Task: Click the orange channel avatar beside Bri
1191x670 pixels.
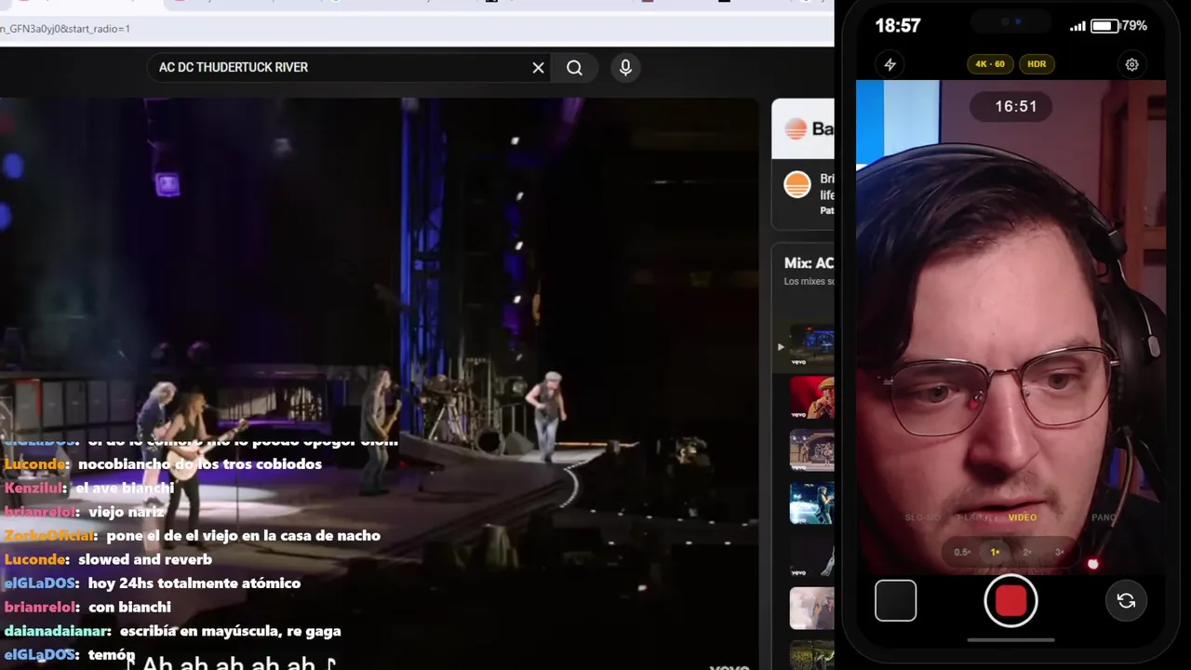Action: (x=797, y=185)
